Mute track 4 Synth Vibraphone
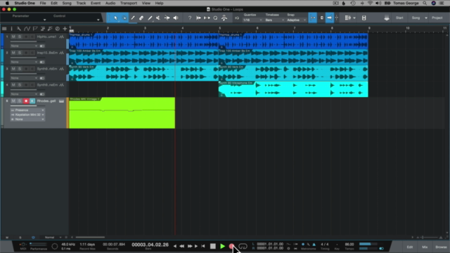 click(13, 85)
